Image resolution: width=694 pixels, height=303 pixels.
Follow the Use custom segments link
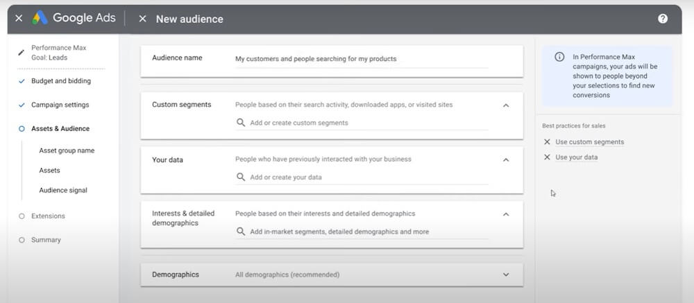click(x=589, y=142)
